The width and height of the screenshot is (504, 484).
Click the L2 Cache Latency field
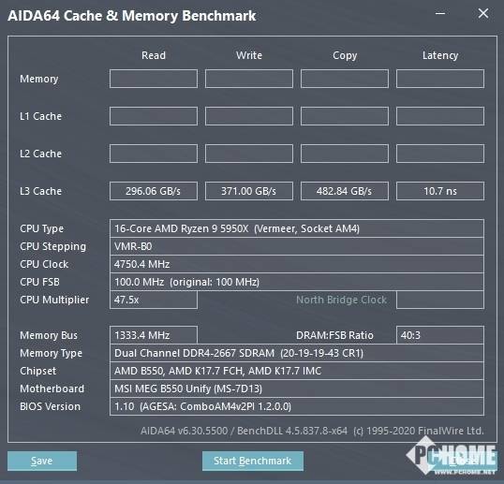click(440, 154)
